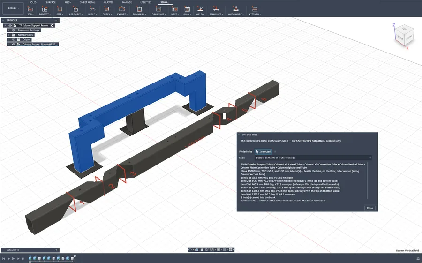Jump to timeline start
Image resolution: width=422 pixels, height=263 pixels.
3,259
